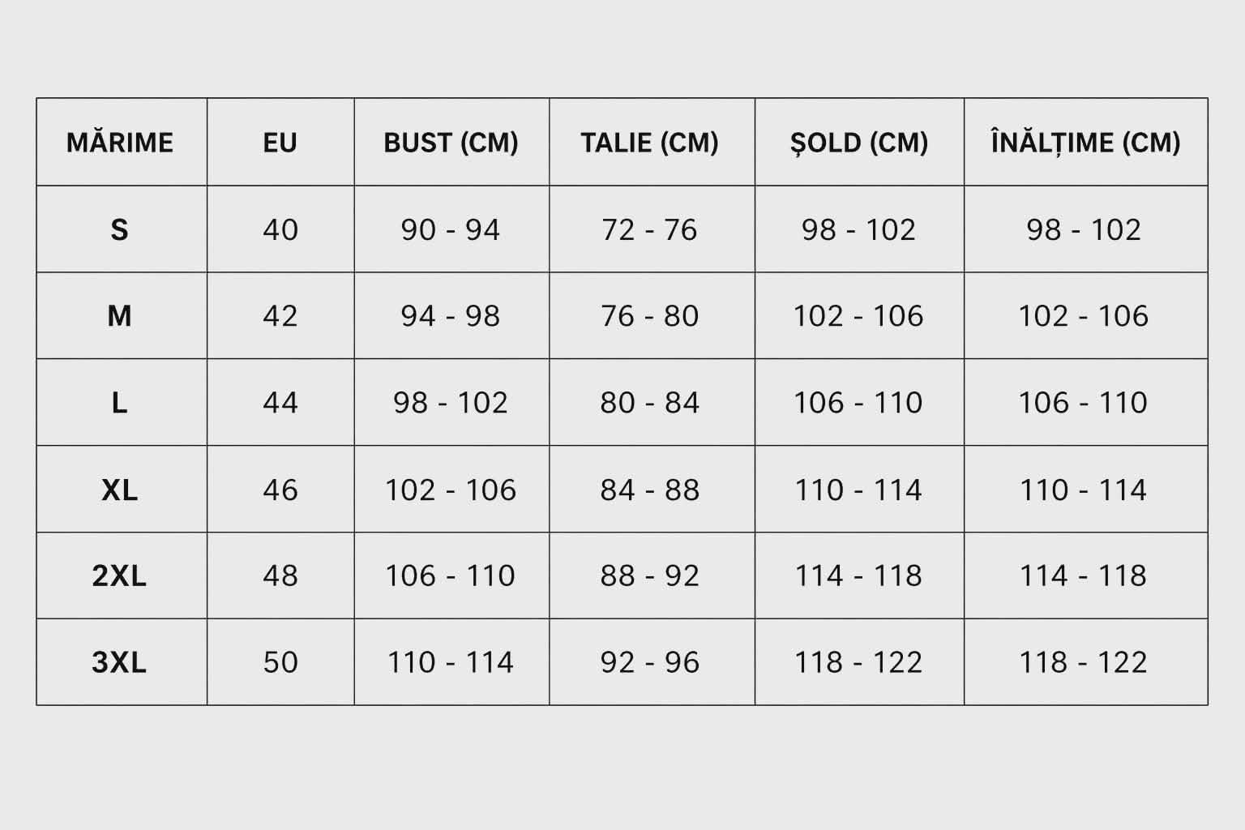Click EU size 44 cell

(280, 403)
